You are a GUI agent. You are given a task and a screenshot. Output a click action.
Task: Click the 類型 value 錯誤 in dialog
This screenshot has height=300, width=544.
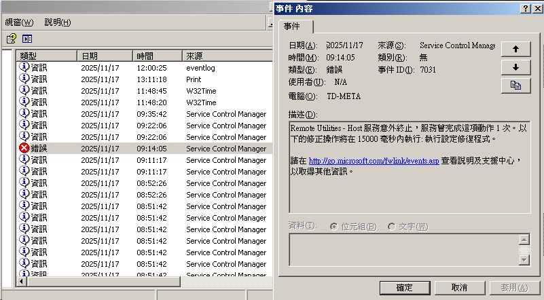334,70
